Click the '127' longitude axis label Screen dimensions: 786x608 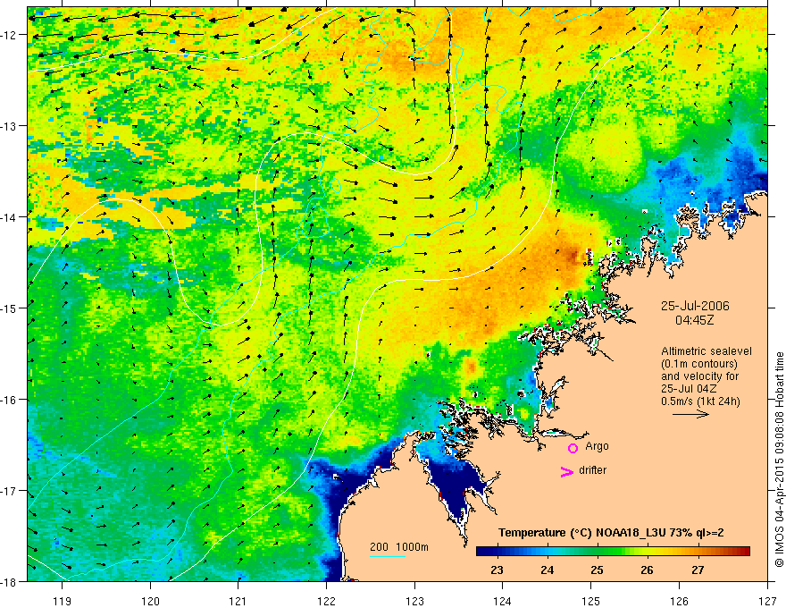[767, 601]
